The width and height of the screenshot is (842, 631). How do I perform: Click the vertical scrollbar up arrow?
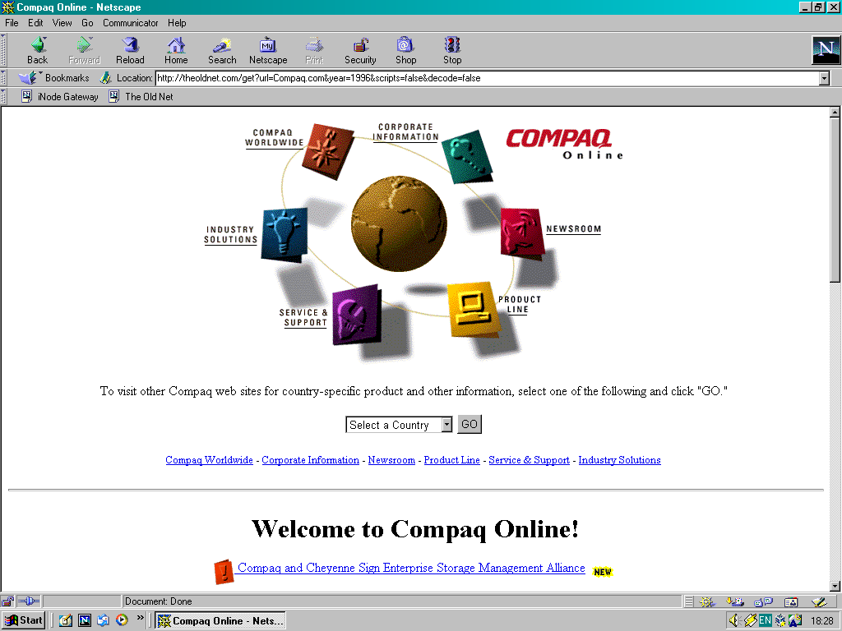[835, 112]
